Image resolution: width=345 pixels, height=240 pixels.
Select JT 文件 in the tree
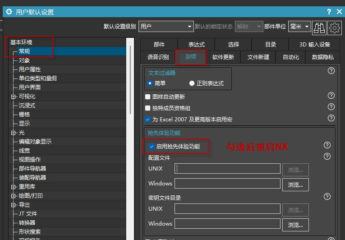click(28, 214)
